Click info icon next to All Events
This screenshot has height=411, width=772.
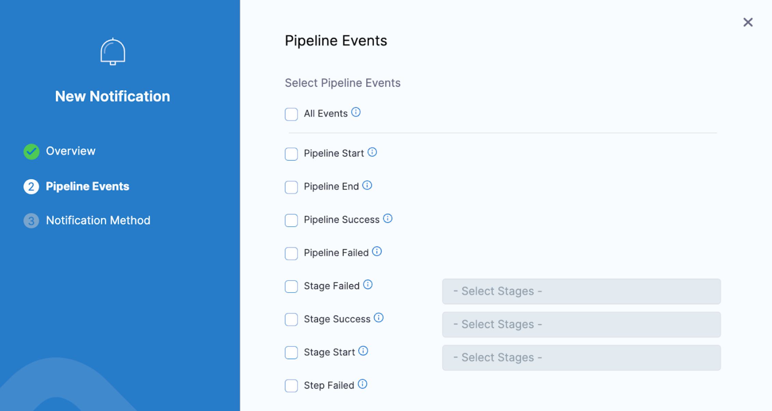tap(356, 112)
